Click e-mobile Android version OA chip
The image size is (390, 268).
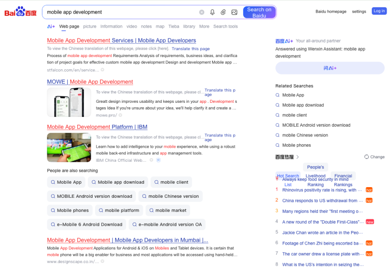(167, 225)
